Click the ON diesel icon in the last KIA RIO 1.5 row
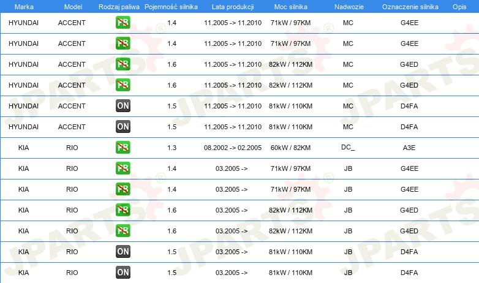Screen dimensions: 479x283 123,273
